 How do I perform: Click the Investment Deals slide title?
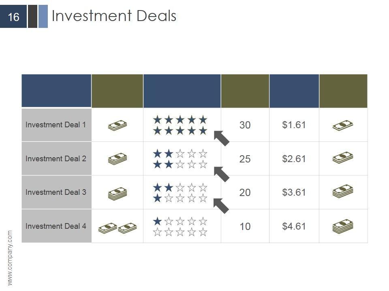(114, 16)
